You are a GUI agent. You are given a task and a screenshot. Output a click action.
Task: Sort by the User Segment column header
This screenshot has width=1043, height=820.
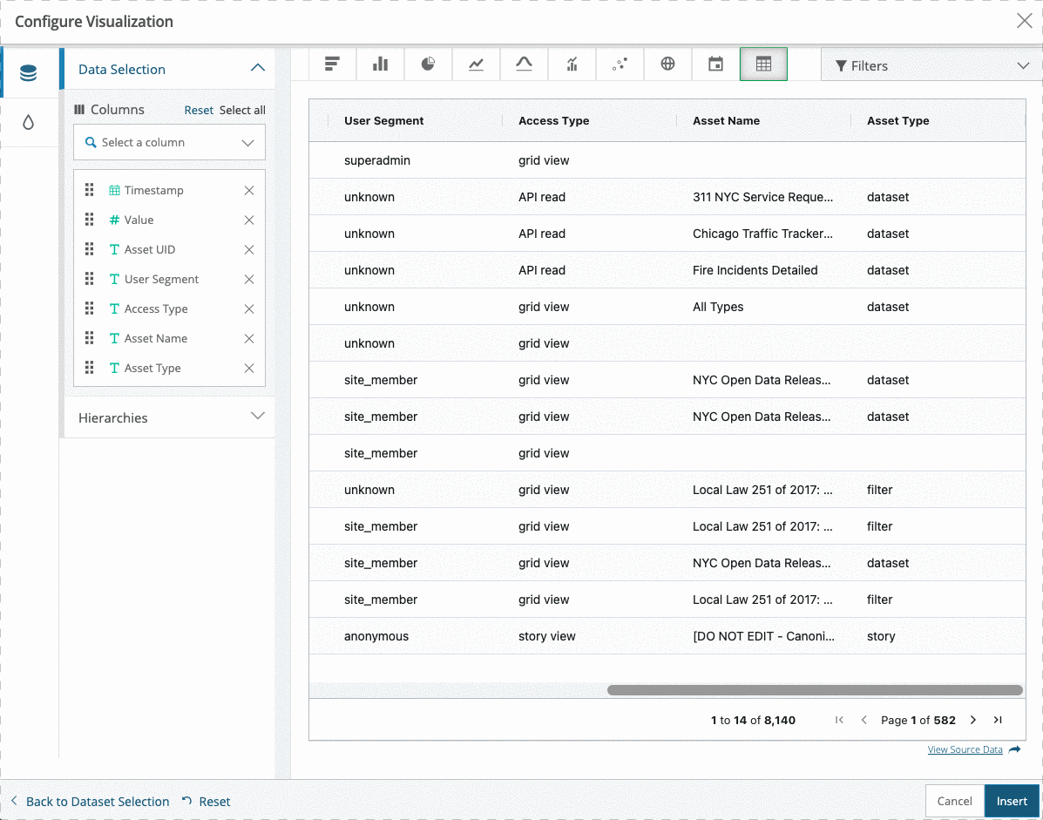click(383, 120)
